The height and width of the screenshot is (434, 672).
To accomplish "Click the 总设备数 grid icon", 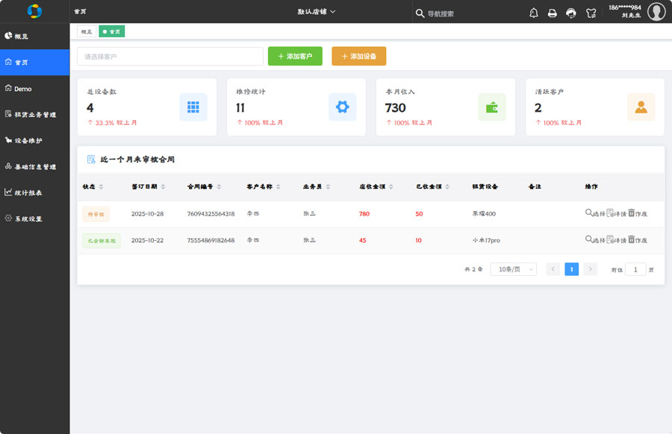I will [193, 107].
